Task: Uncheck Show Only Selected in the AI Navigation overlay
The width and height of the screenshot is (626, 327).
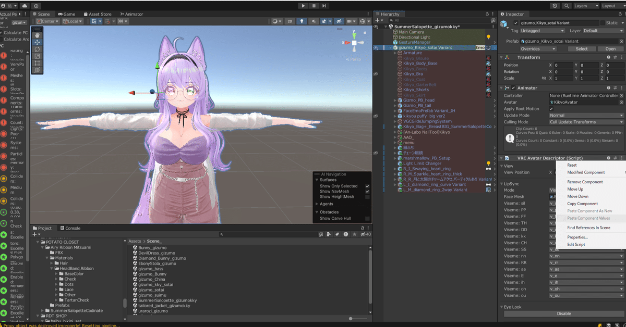Action: point(367,186)
